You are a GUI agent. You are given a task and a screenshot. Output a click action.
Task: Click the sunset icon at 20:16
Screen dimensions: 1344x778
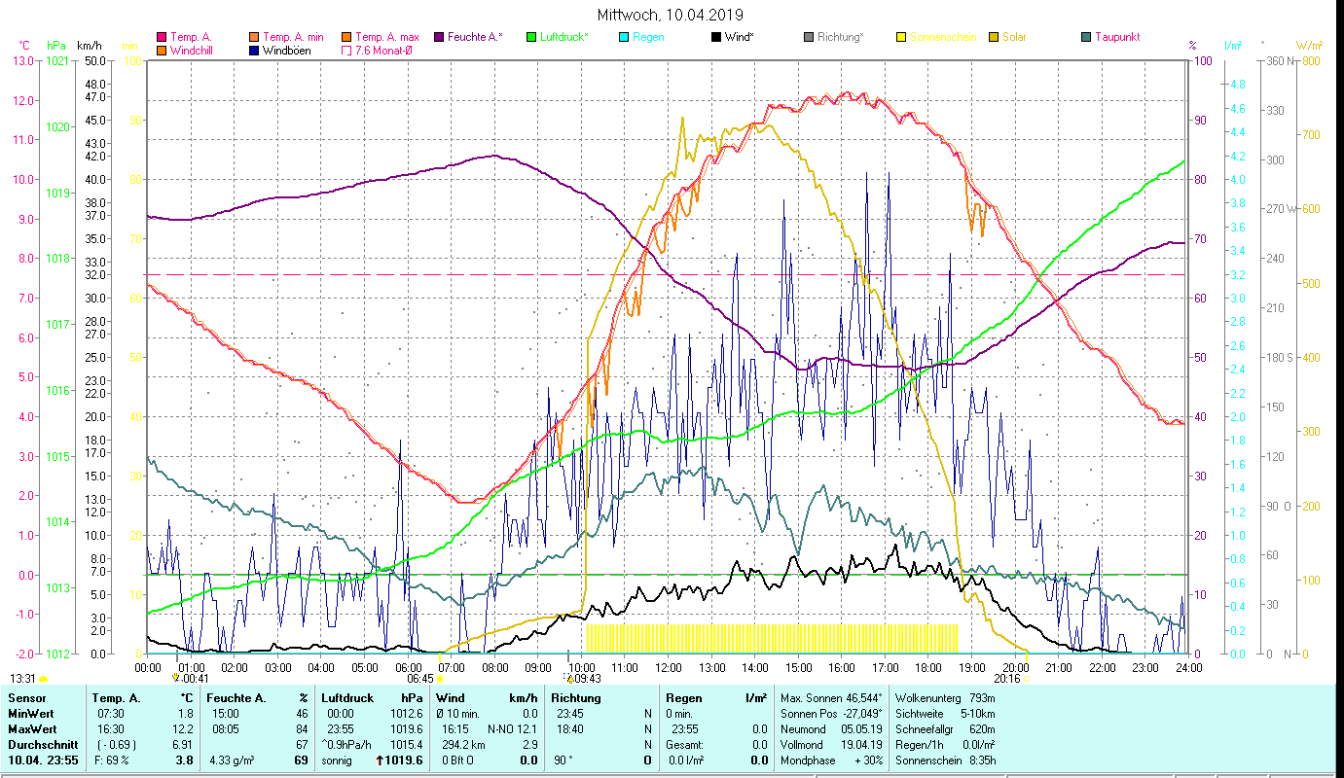[x=1025, y=679]
